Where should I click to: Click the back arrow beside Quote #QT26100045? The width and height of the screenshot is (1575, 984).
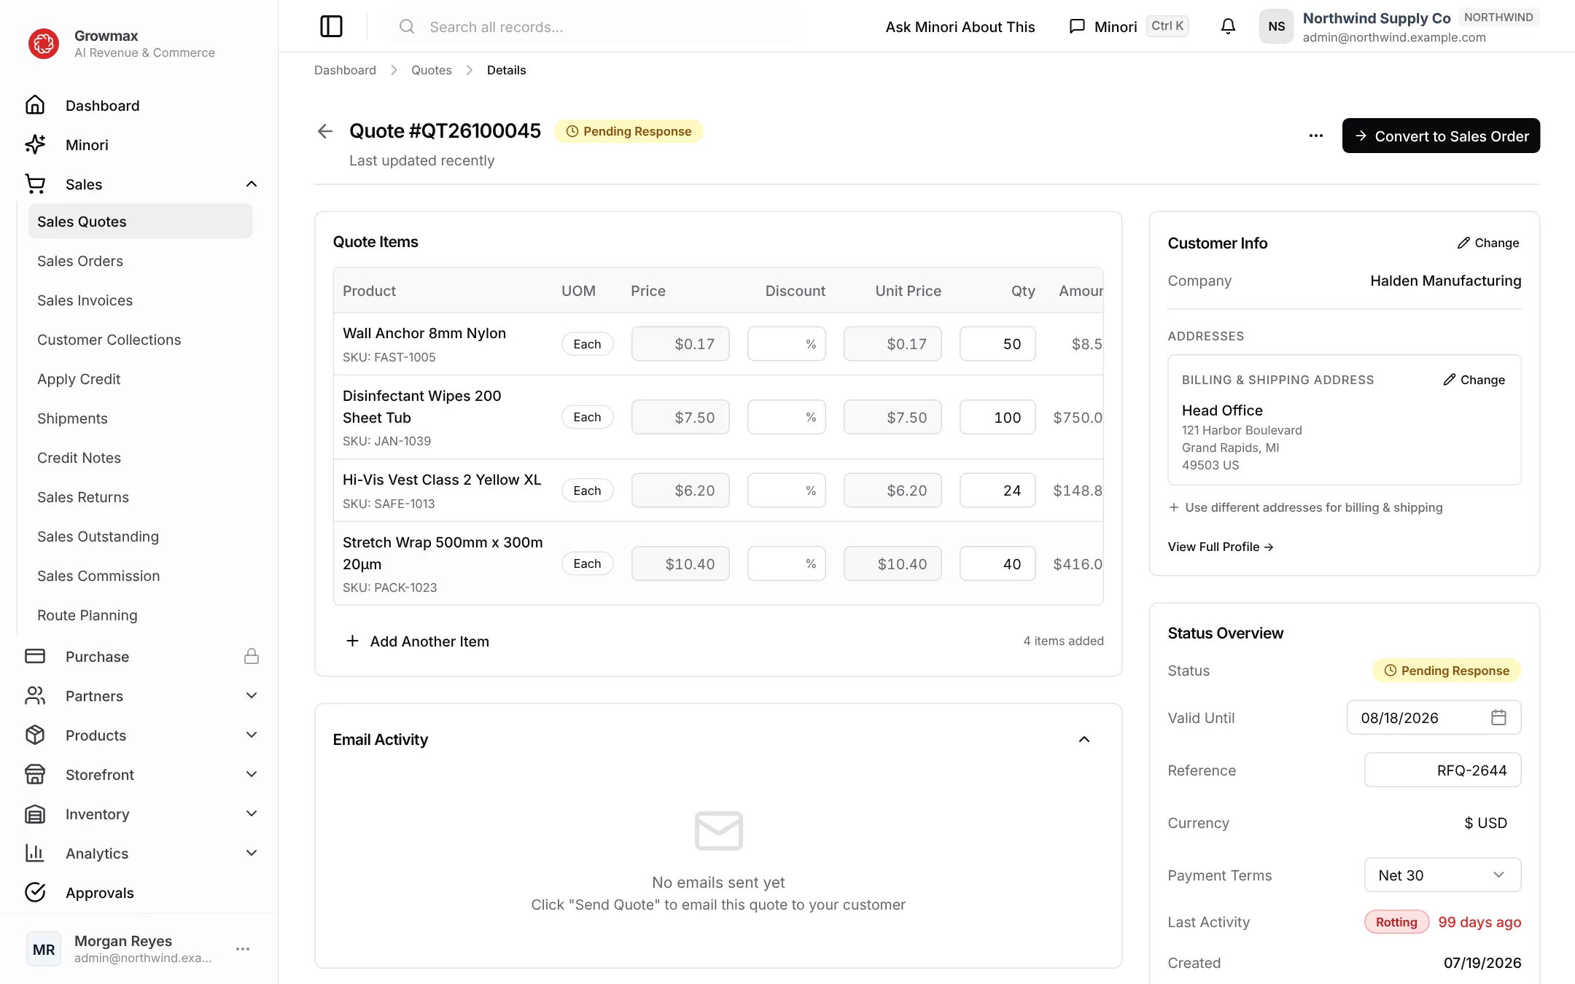(x=325, y=131)
